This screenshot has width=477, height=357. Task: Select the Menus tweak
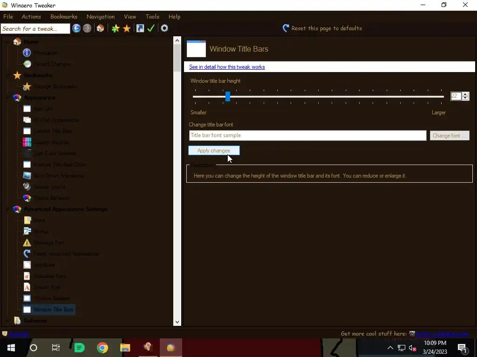coord(41,231)
